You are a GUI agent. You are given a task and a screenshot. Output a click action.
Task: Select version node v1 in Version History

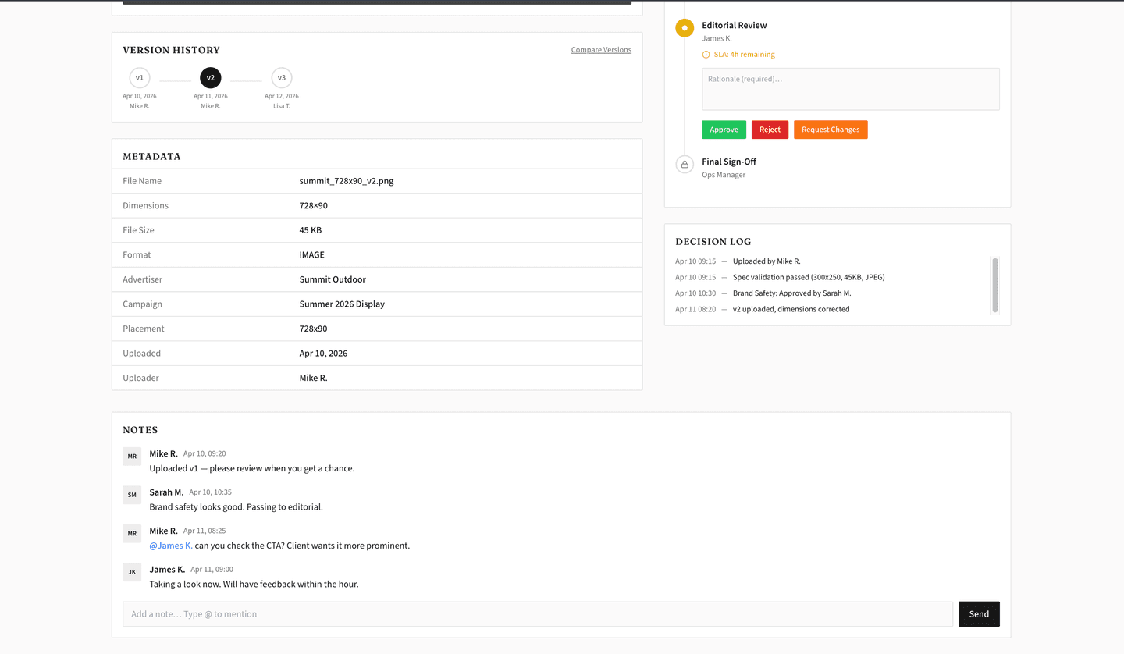(139, 77)
